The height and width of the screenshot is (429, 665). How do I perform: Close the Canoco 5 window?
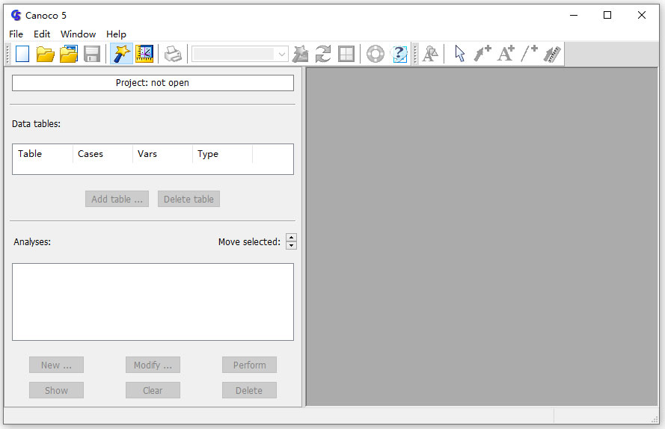(x=642, y=15)
